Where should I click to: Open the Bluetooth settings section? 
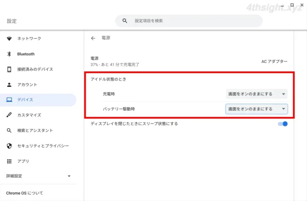[38, 54]
